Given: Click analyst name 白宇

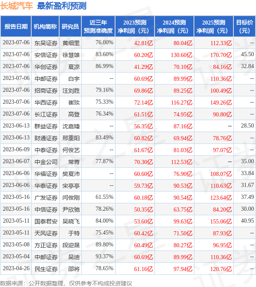Looking at the screenshot, I should point(74,79).
